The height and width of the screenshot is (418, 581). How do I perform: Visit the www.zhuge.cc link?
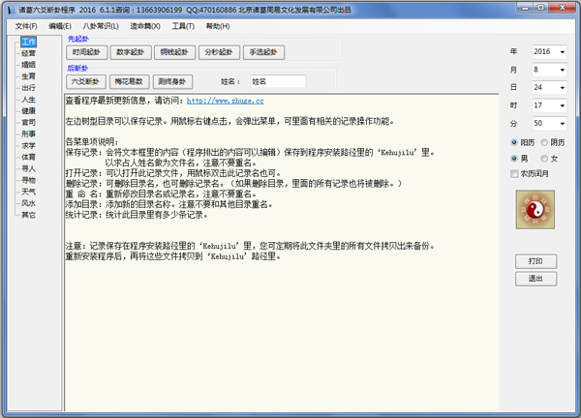click(x=225, y=100)
